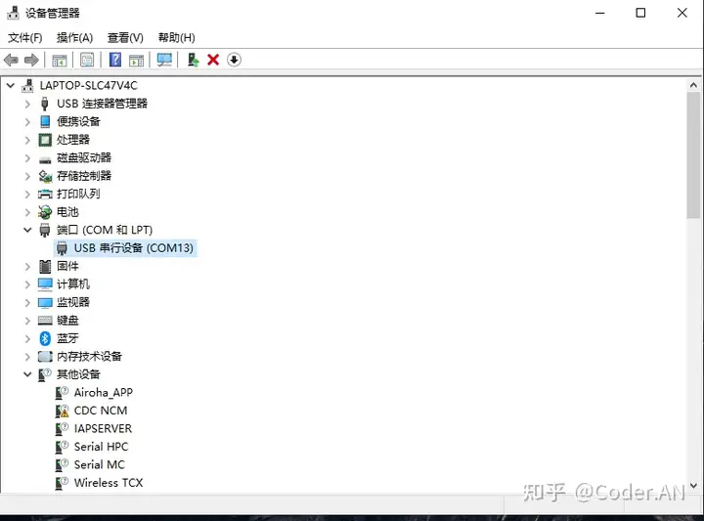Viewport: 704px width, 521px height.
Task: Click the 端口 (COM 和 LPT) port icon
Action: click(x=45, y=231)
